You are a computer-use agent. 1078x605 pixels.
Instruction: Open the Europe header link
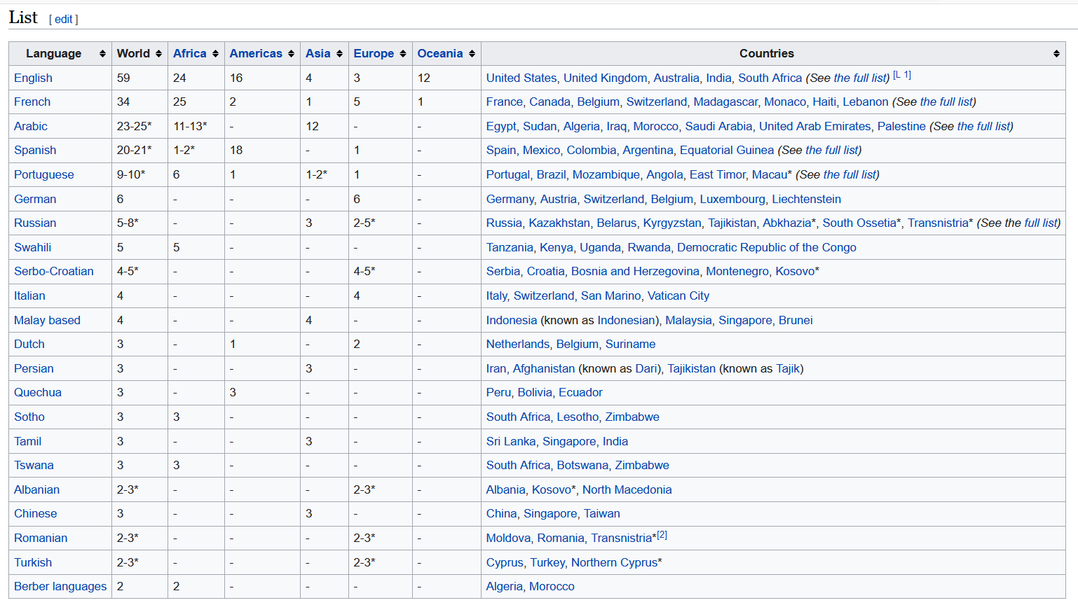pyautogui.click(x=374, y=54)
